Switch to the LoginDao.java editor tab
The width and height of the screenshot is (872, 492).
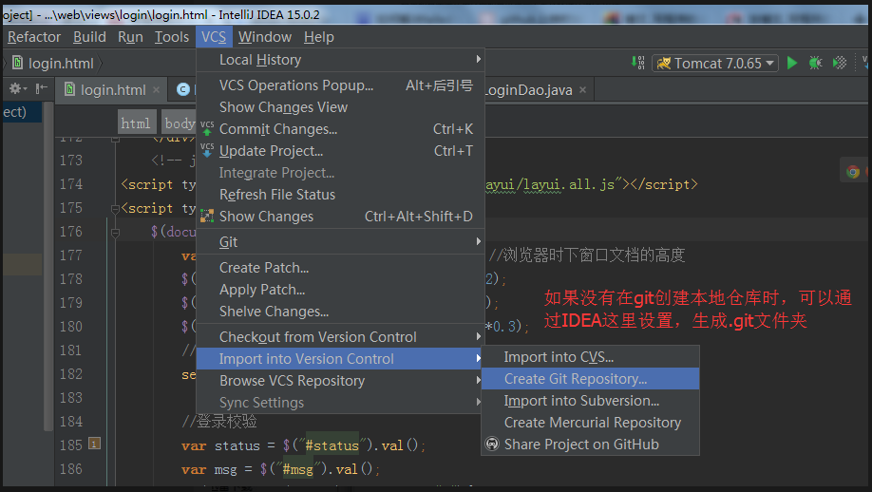(529, 90)
